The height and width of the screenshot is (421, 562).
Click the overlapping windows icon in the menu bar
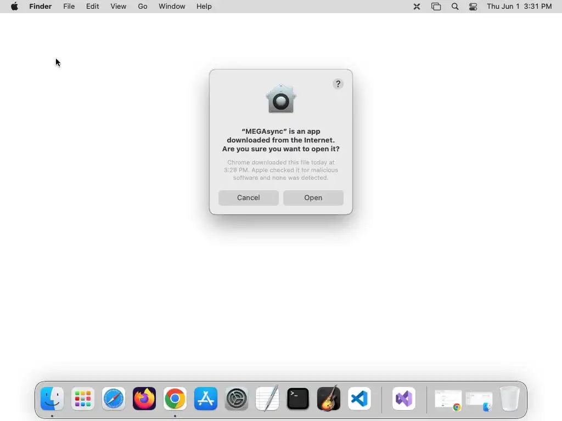coord(436,7)
